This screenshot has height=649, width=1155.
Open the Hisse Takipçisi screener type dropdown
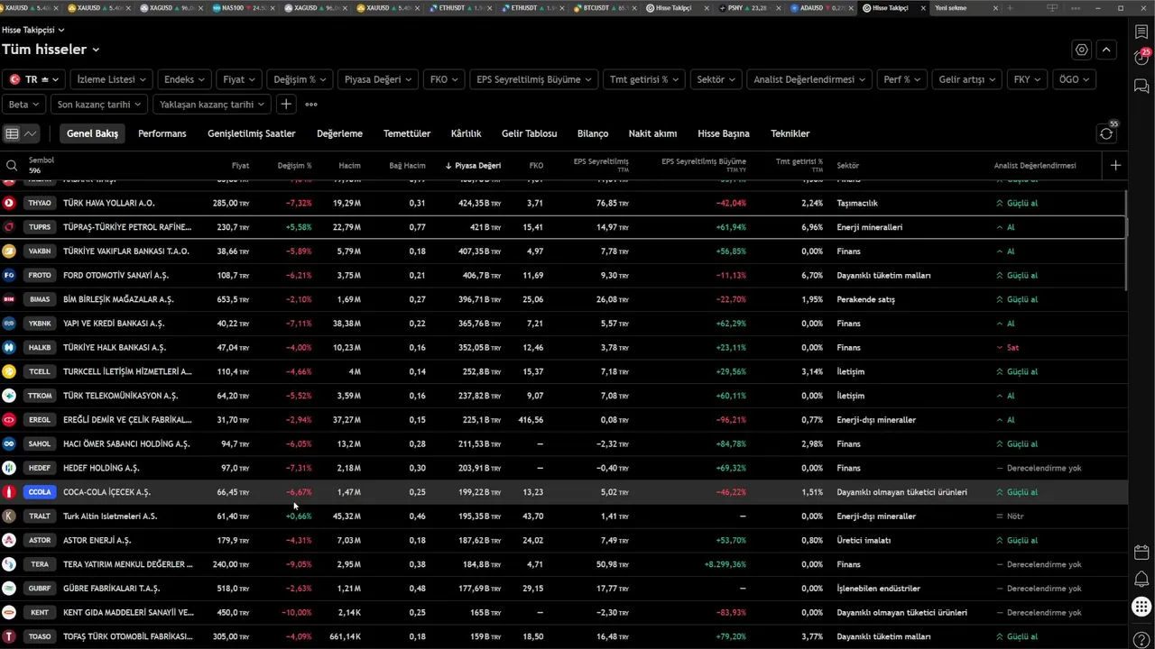point(33,30)
